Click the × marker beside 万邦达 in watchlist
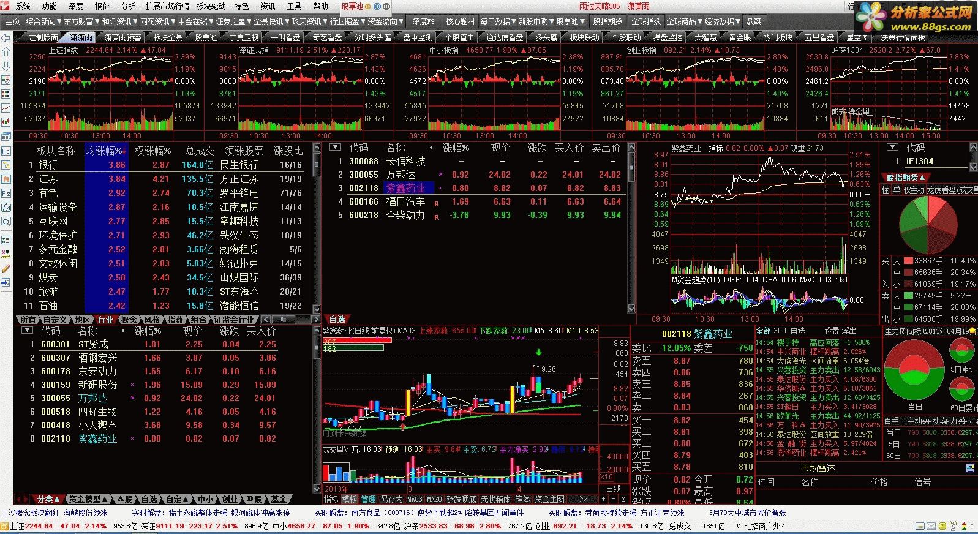Viewport: 978px width, 534px height. pyautogui.click(x=440, y=175)
